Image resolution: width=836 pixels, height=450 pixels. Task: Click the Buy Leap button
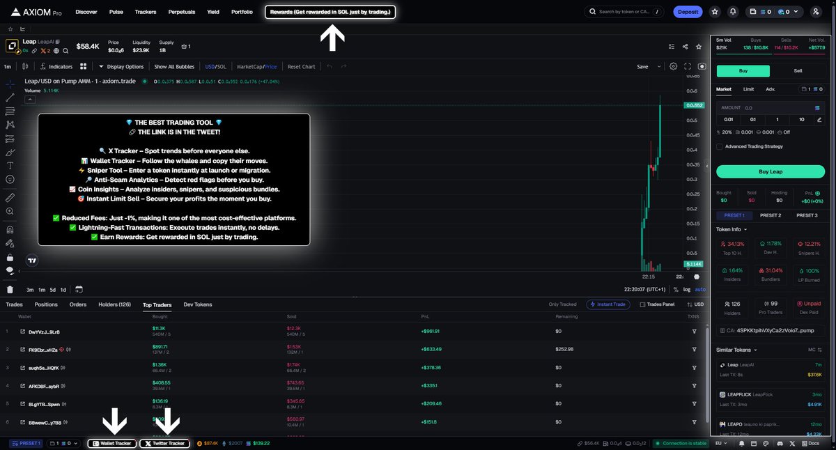click(771, 171)
